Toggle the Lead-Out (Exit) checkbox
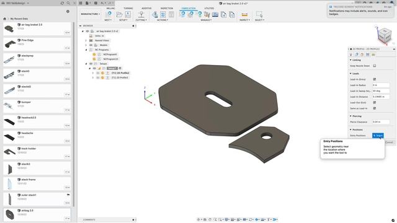The height and width of the screenshot is (223, 397). click(375, 103)
